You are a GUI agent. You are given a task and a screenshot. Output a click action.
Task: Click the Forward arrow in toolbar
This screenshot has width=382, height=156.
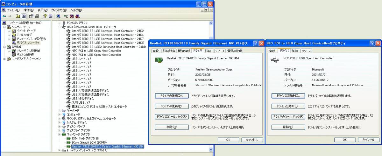[x=10, y=16]
